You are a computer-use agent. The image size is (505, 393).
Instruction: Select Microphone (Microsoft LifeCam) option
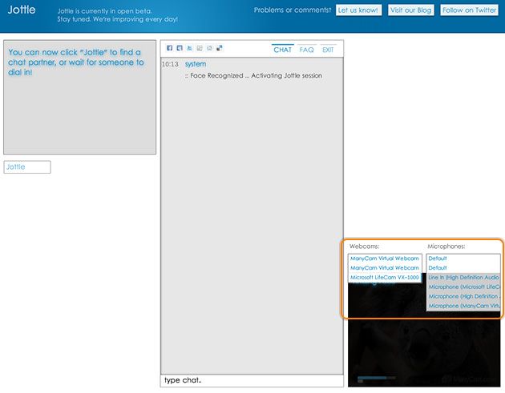pos(463,287)
